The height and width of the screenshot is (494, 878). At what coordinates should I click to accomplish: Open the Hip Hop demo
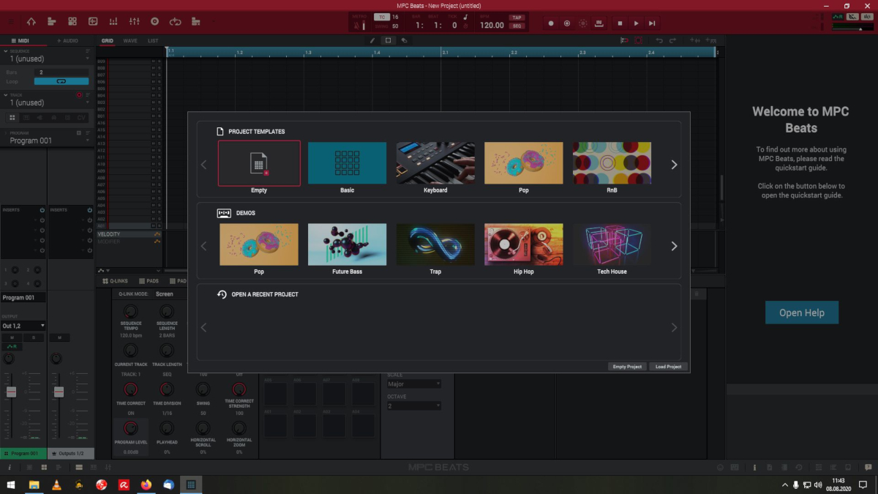tap(524, 244)
